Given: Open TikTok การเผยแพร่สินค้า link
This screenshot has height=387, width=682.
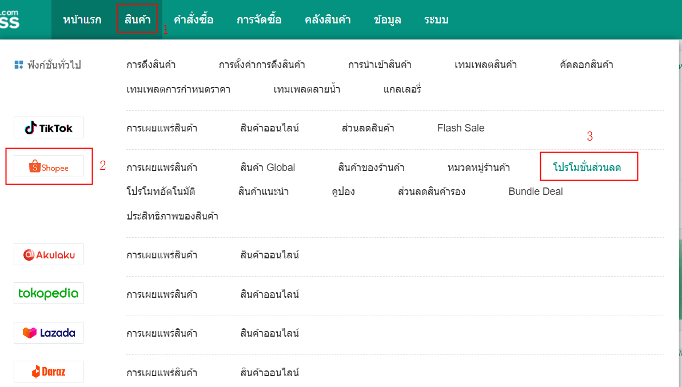Looking at the screenshot, I should pos(162,128).
